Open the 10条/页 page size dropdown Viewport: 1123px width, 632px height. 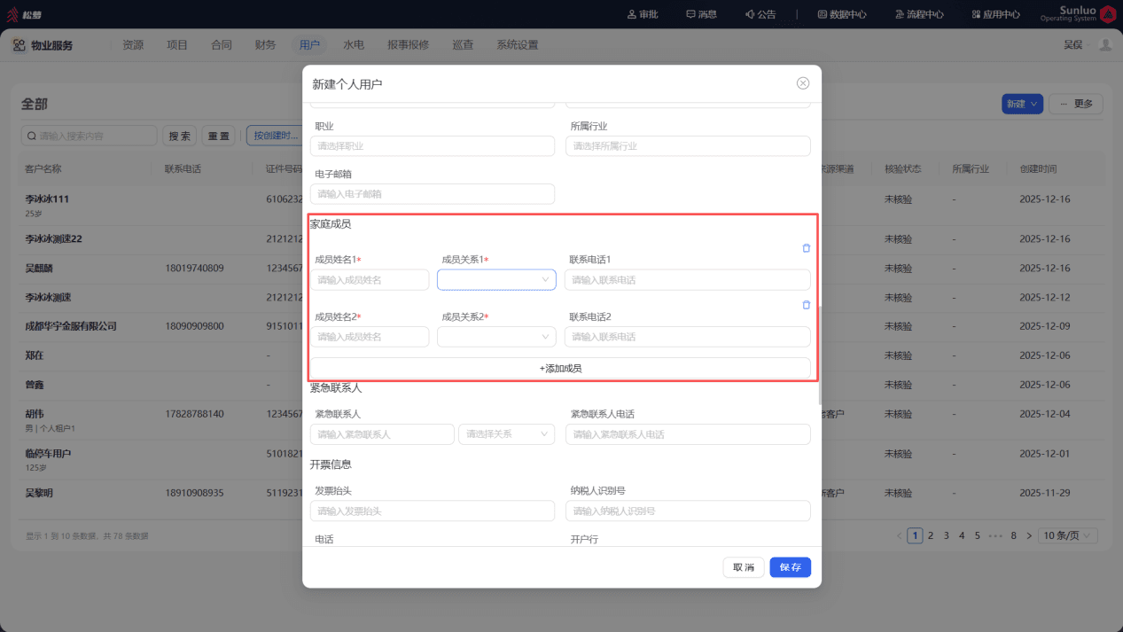[1069, 535]
